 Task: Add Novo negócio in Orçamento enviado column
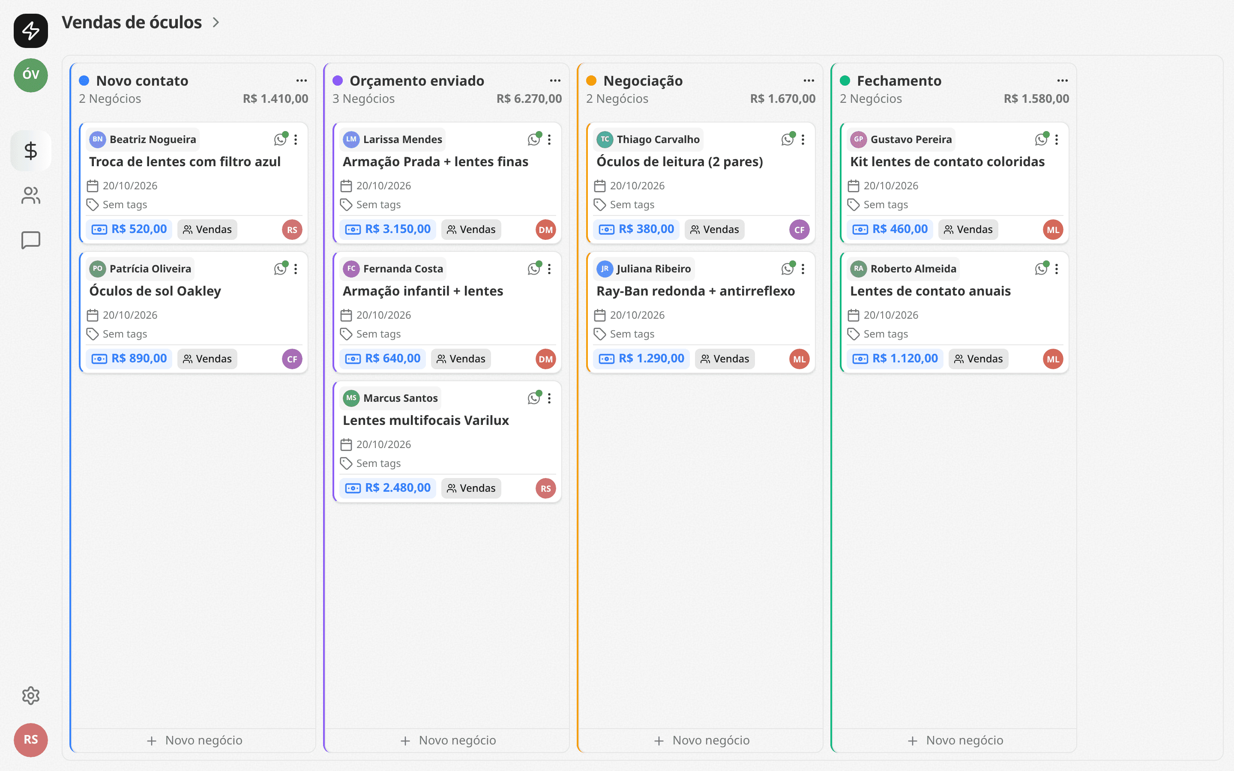[x=447, y=741]
